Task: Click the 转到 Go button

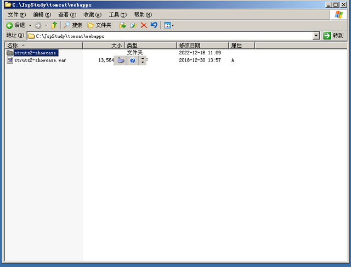Action: [333, 36]
